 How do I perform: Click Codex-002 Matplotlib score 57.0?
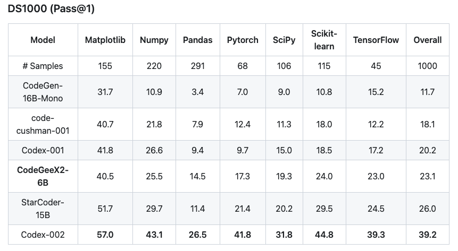[105, 235]
